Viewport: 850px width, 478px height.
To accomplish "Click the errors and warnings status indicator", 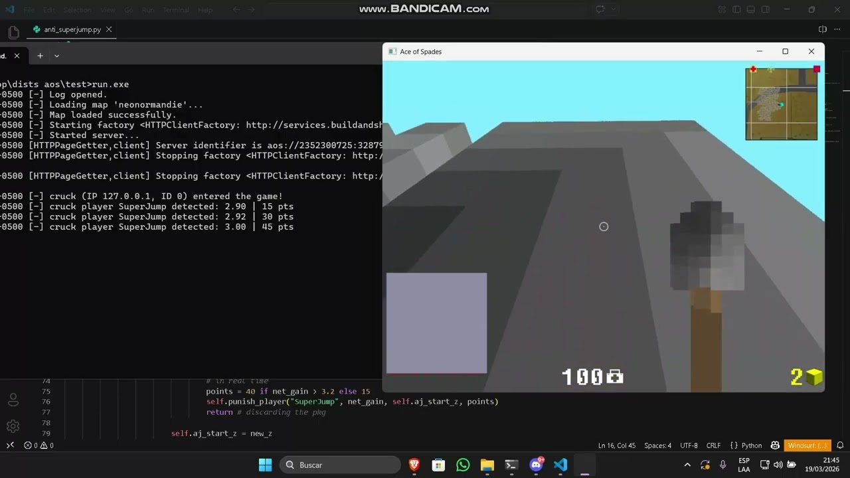I will (39, 445).
